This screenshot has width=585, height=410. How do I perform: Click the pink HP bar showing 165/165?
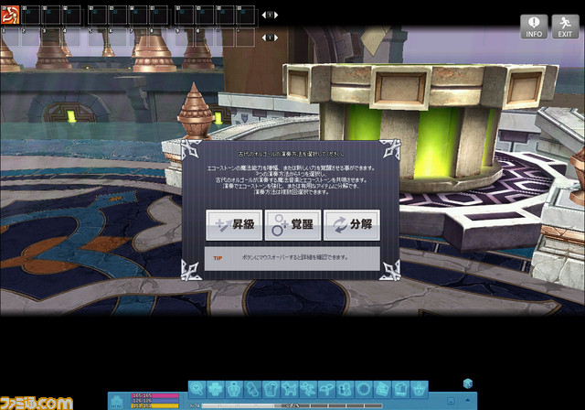tap(154, 395)
